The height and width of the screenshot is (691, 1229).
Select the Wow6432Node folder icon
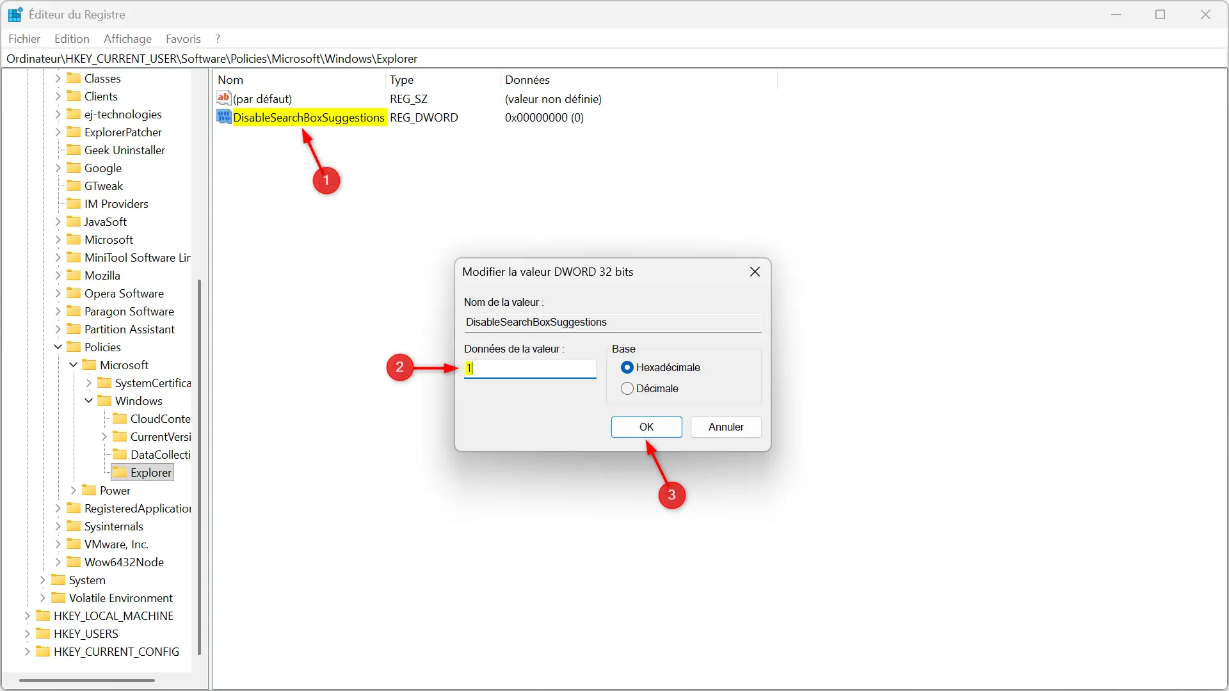(x=74, y=562)
